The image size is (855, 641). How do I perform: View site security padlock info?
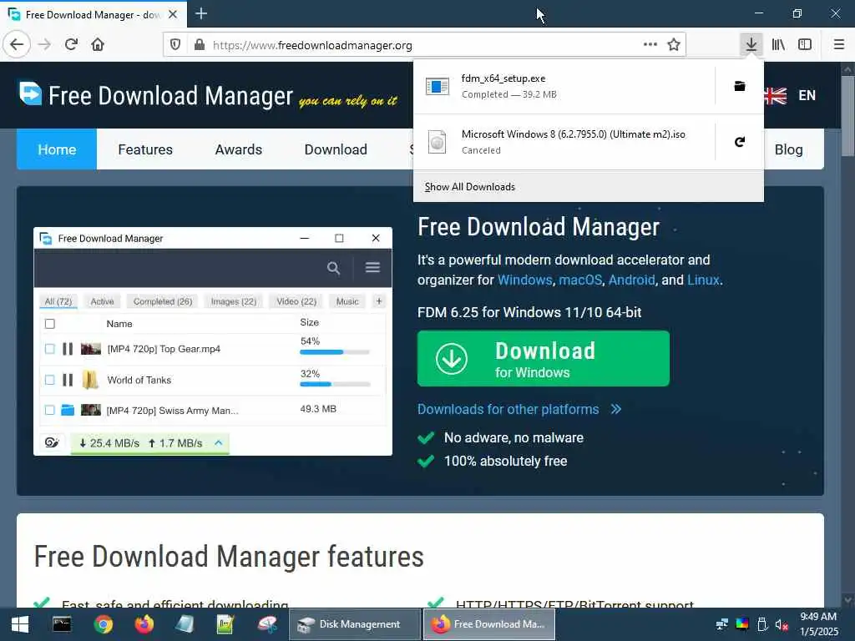(200, 45)
